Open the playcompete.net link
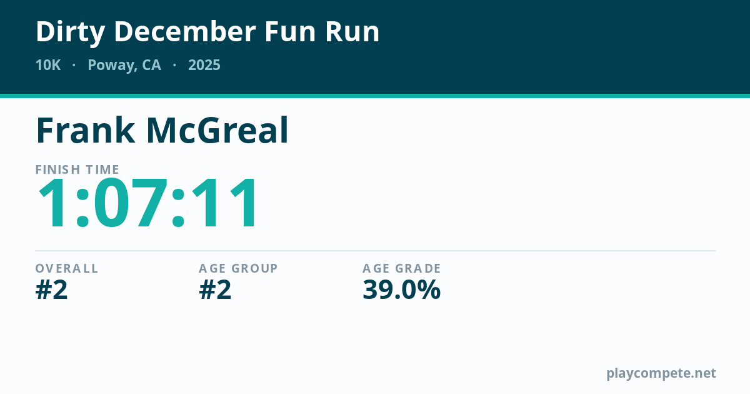This screenshot has height=394, width=750. click(x=661, y=373)
